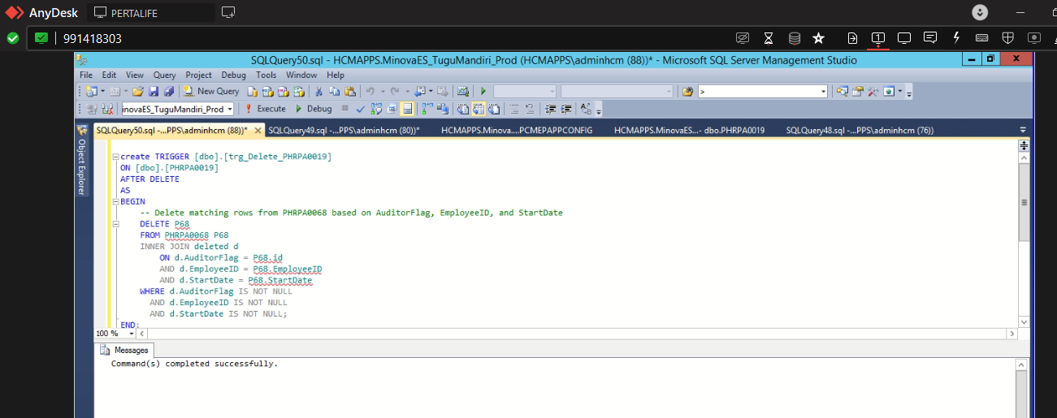Switch to the SQLQuery48.sql tab
Screen dimensions: 1057x418
coord(860,131)
